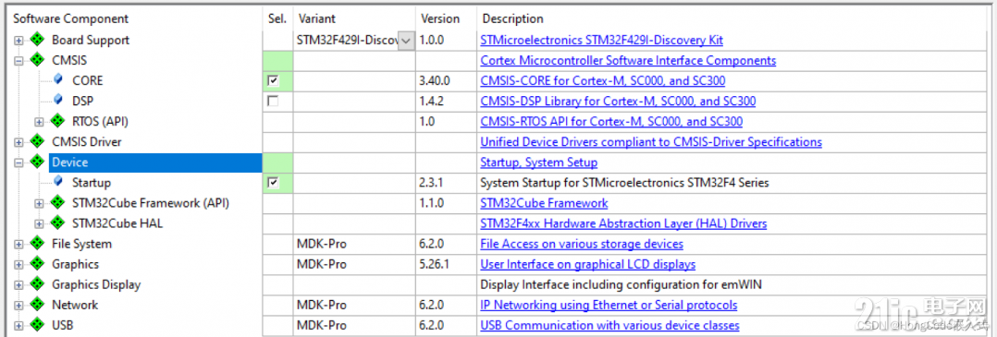The image size is (997, 337).
Task: Click the green diamond icon beside CMSIS Driver
Action: point(38,141)
